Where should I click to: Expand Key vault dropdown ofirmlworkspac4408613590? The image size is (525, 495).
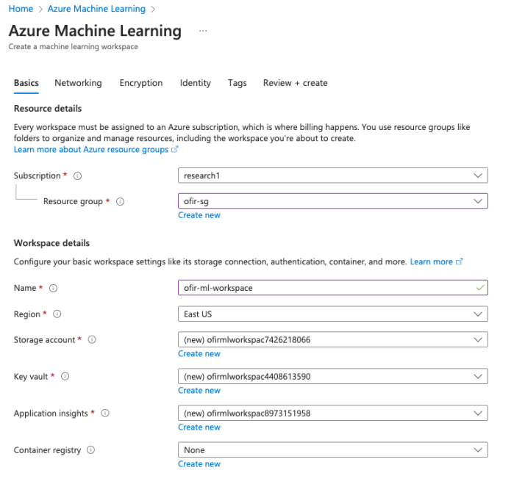(x=333, y=376)
